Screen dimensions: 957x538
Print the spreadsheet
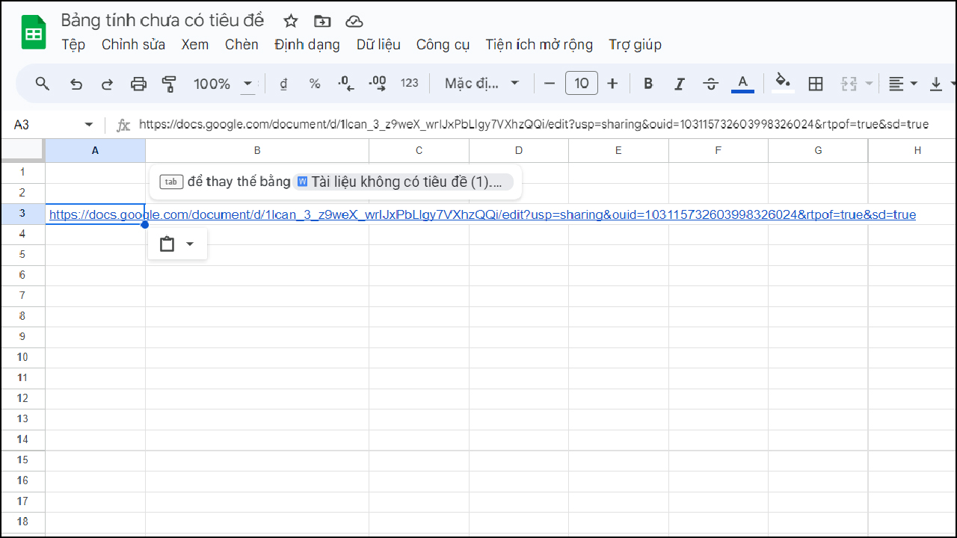138,84
